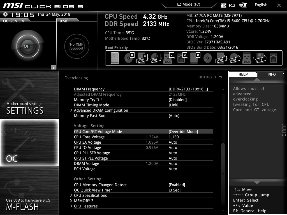This screenshot has width=287, height=215.
Task: Toggle the XMP profile circle button
Action: tap(77, 46)
